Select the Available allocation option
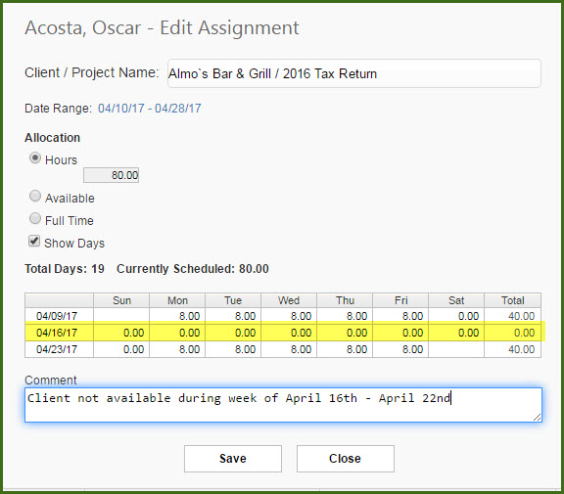 click(x=35, y=197)
